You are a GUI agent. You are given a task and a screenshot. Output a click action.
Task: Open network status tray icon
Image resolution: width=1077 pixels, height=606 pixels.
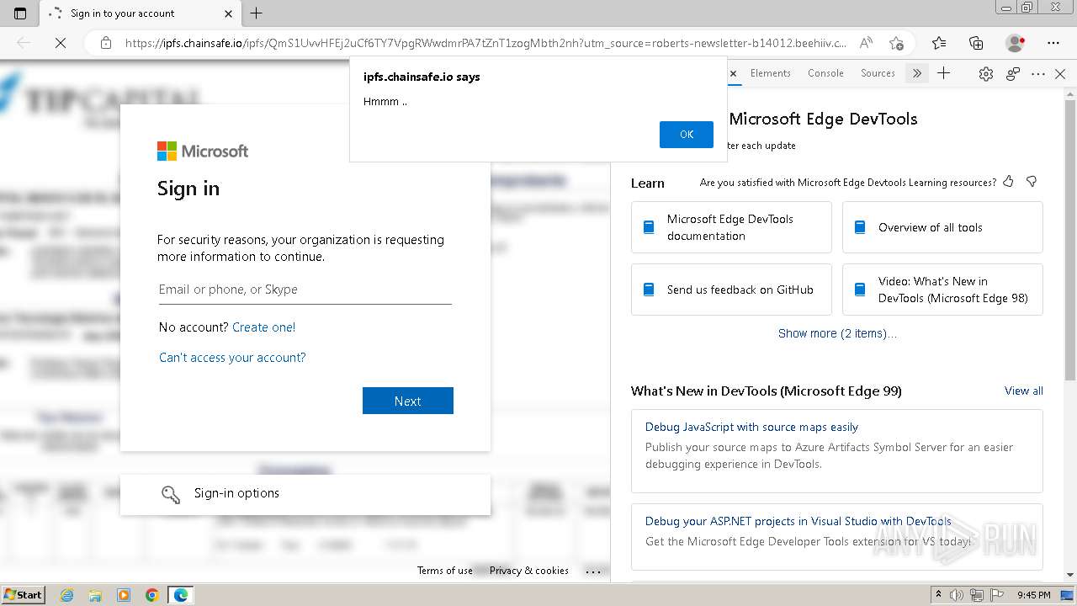(x=976, y=595)
